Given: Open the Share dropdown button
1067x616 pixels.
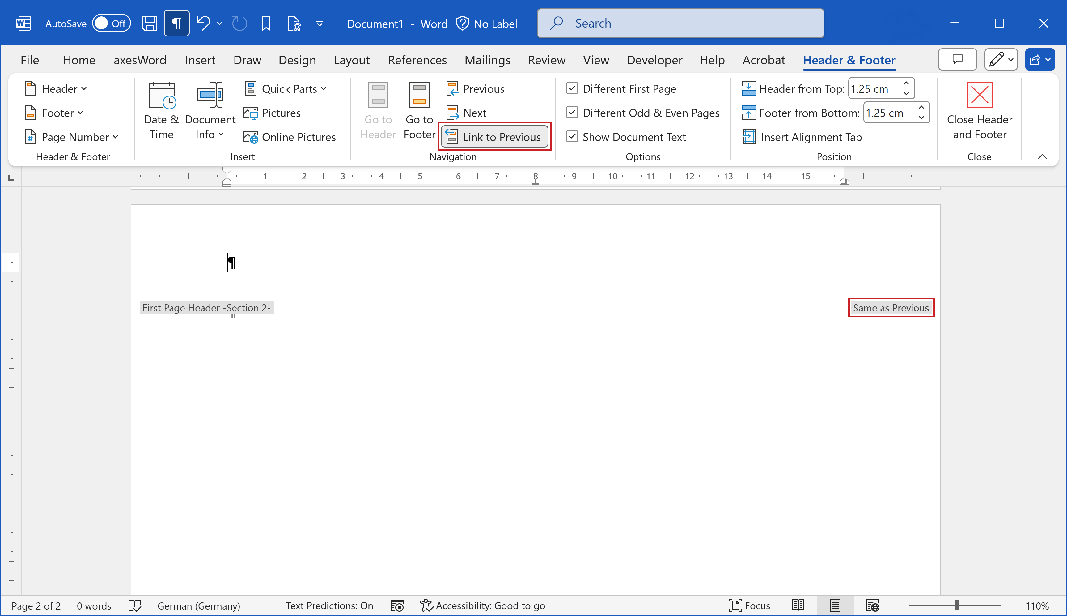Looking at the screenshot, I should [1039, 59].
